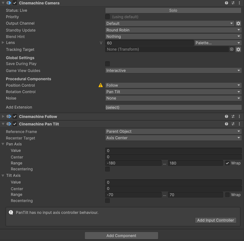Open Standby Update dropdown
The width and height of the screenshot is (244, 241).
[173, 30]
